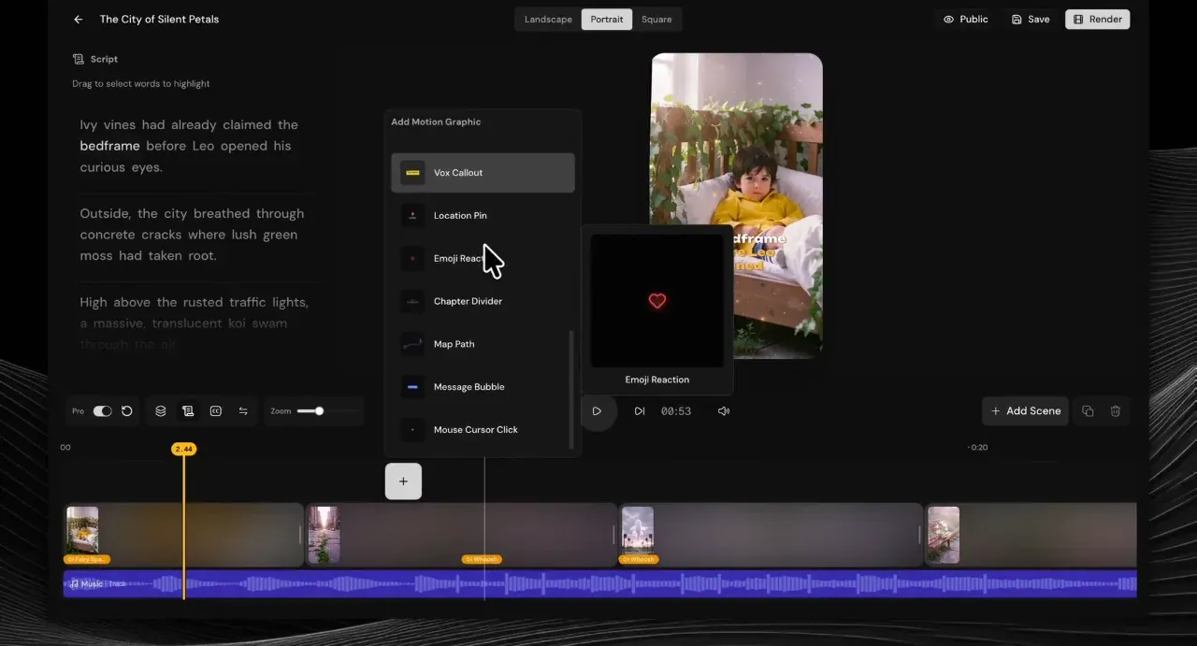Image resolution: width=1197 pixels, height=646 pixels.
Task: Play the video preview
Action: (x=597, y=410)
